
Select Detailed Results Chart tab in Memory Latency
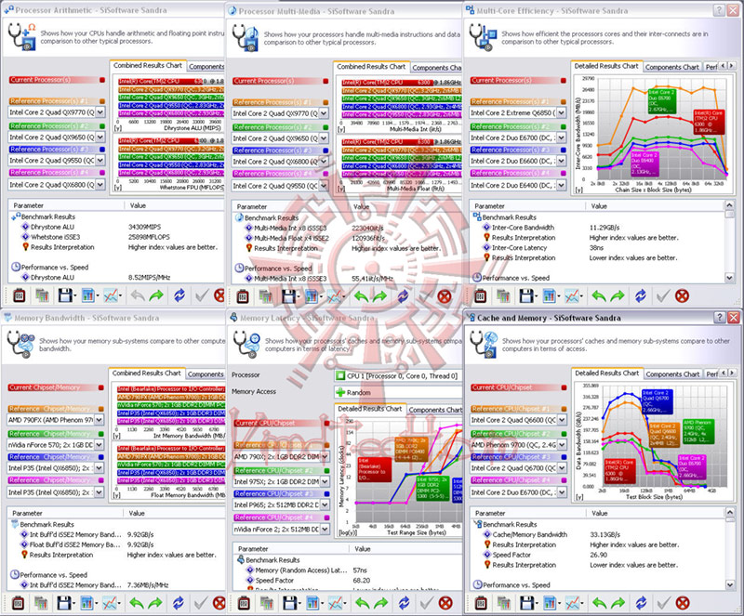369,409
